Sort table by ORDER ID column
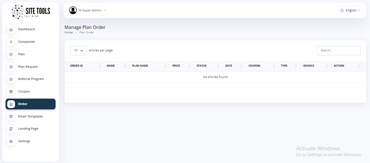Image resolution: width=370 pixels, height=163 pixels. coord(76,66)
